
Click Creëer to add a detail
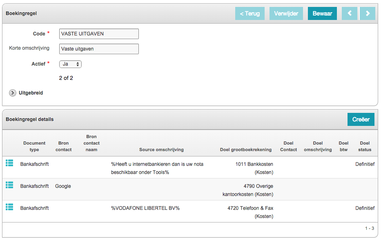[x=361, y=119]
